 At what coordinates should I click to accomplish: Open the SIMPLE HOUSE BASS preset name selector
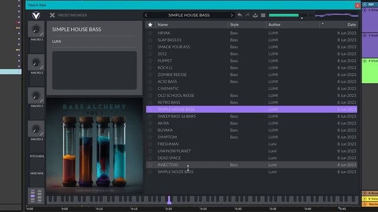point(189,15)
